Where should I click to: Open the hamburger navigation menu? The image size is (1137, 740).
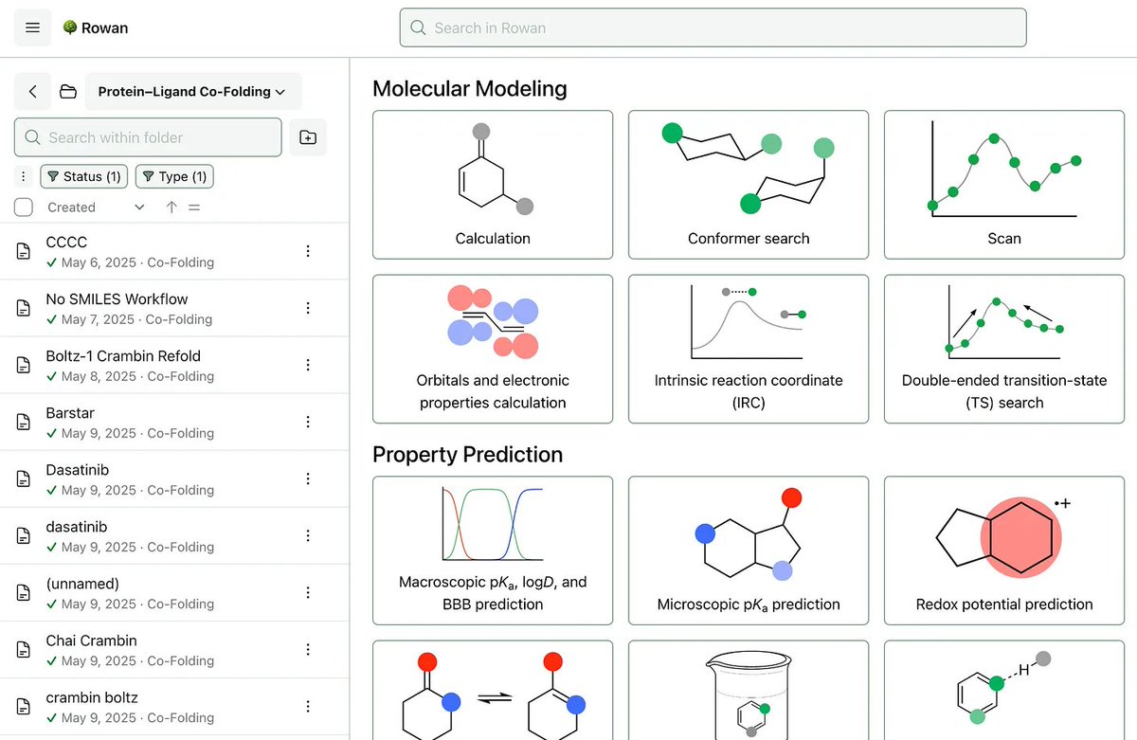pos(31,27)
